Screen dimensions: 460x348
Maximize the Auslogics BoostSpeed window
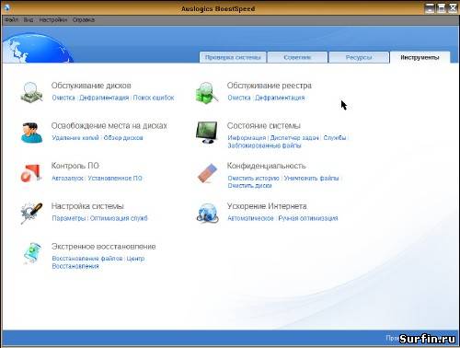pos(442,8)
